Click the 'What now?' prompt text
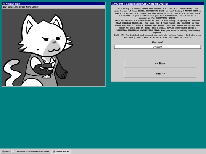The width and height of the screenshot is (206, 154). (x=158, y=42)
